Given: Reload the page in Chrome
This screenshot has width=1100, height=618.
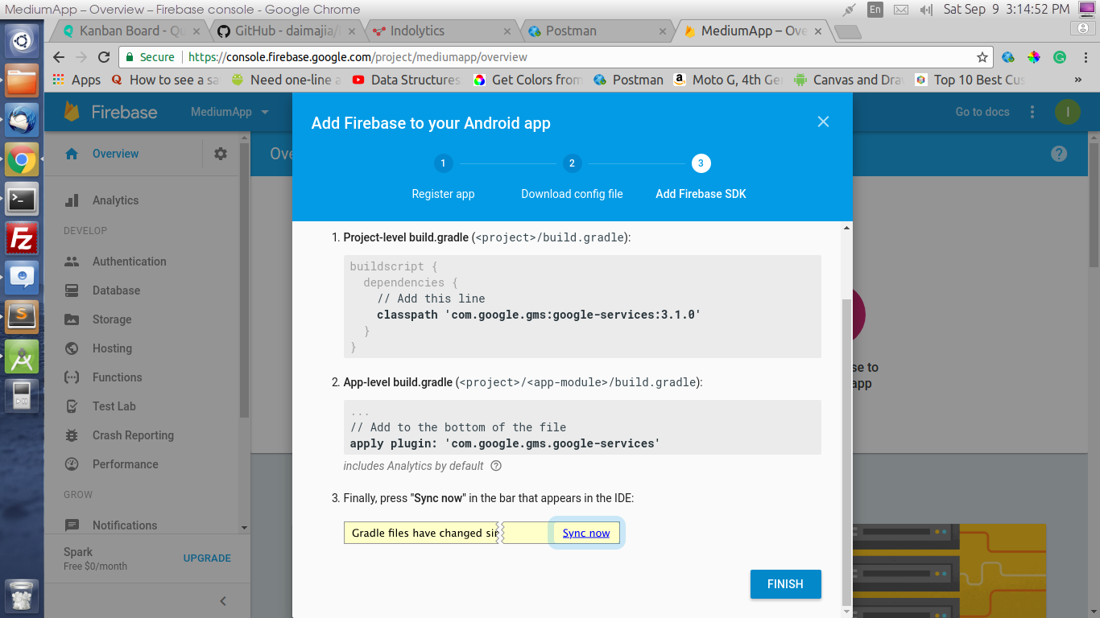Looking at the screenshot, I should click(x=104, y=57).
